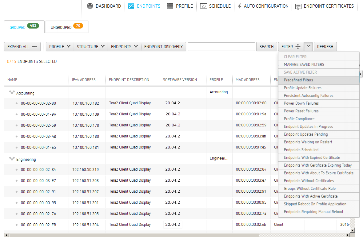
Task: Click the Endpoints icon in top navigation
Action: (131, 6)
